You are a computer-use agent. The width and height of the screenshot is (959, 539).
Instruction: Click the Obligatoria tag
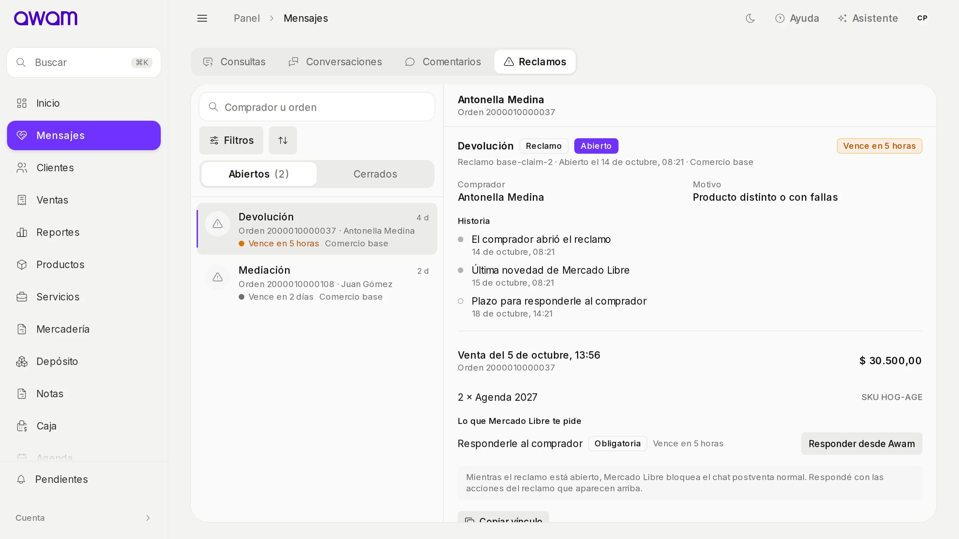pyautogui.click(x=617, y=444)
